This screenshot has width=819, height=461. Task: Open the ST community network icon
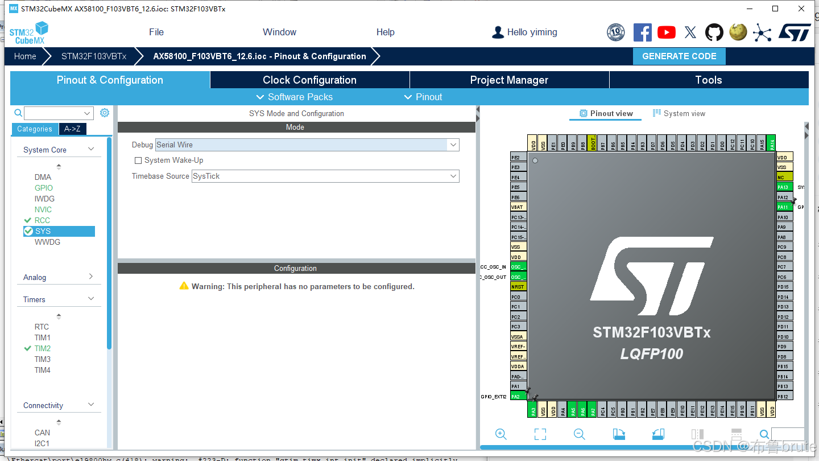click(762, 32)
